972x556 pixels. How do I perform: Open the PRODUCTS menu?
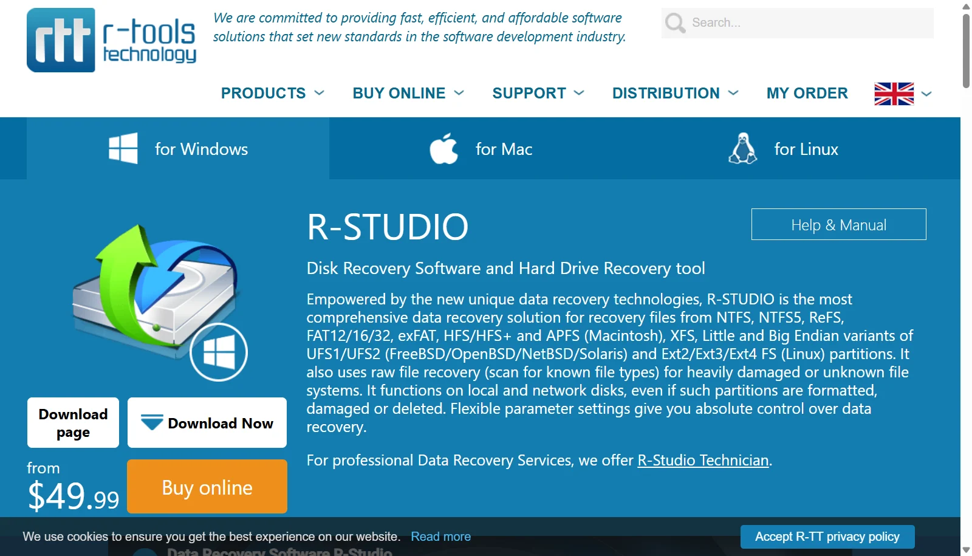click(x=264, y=93)
